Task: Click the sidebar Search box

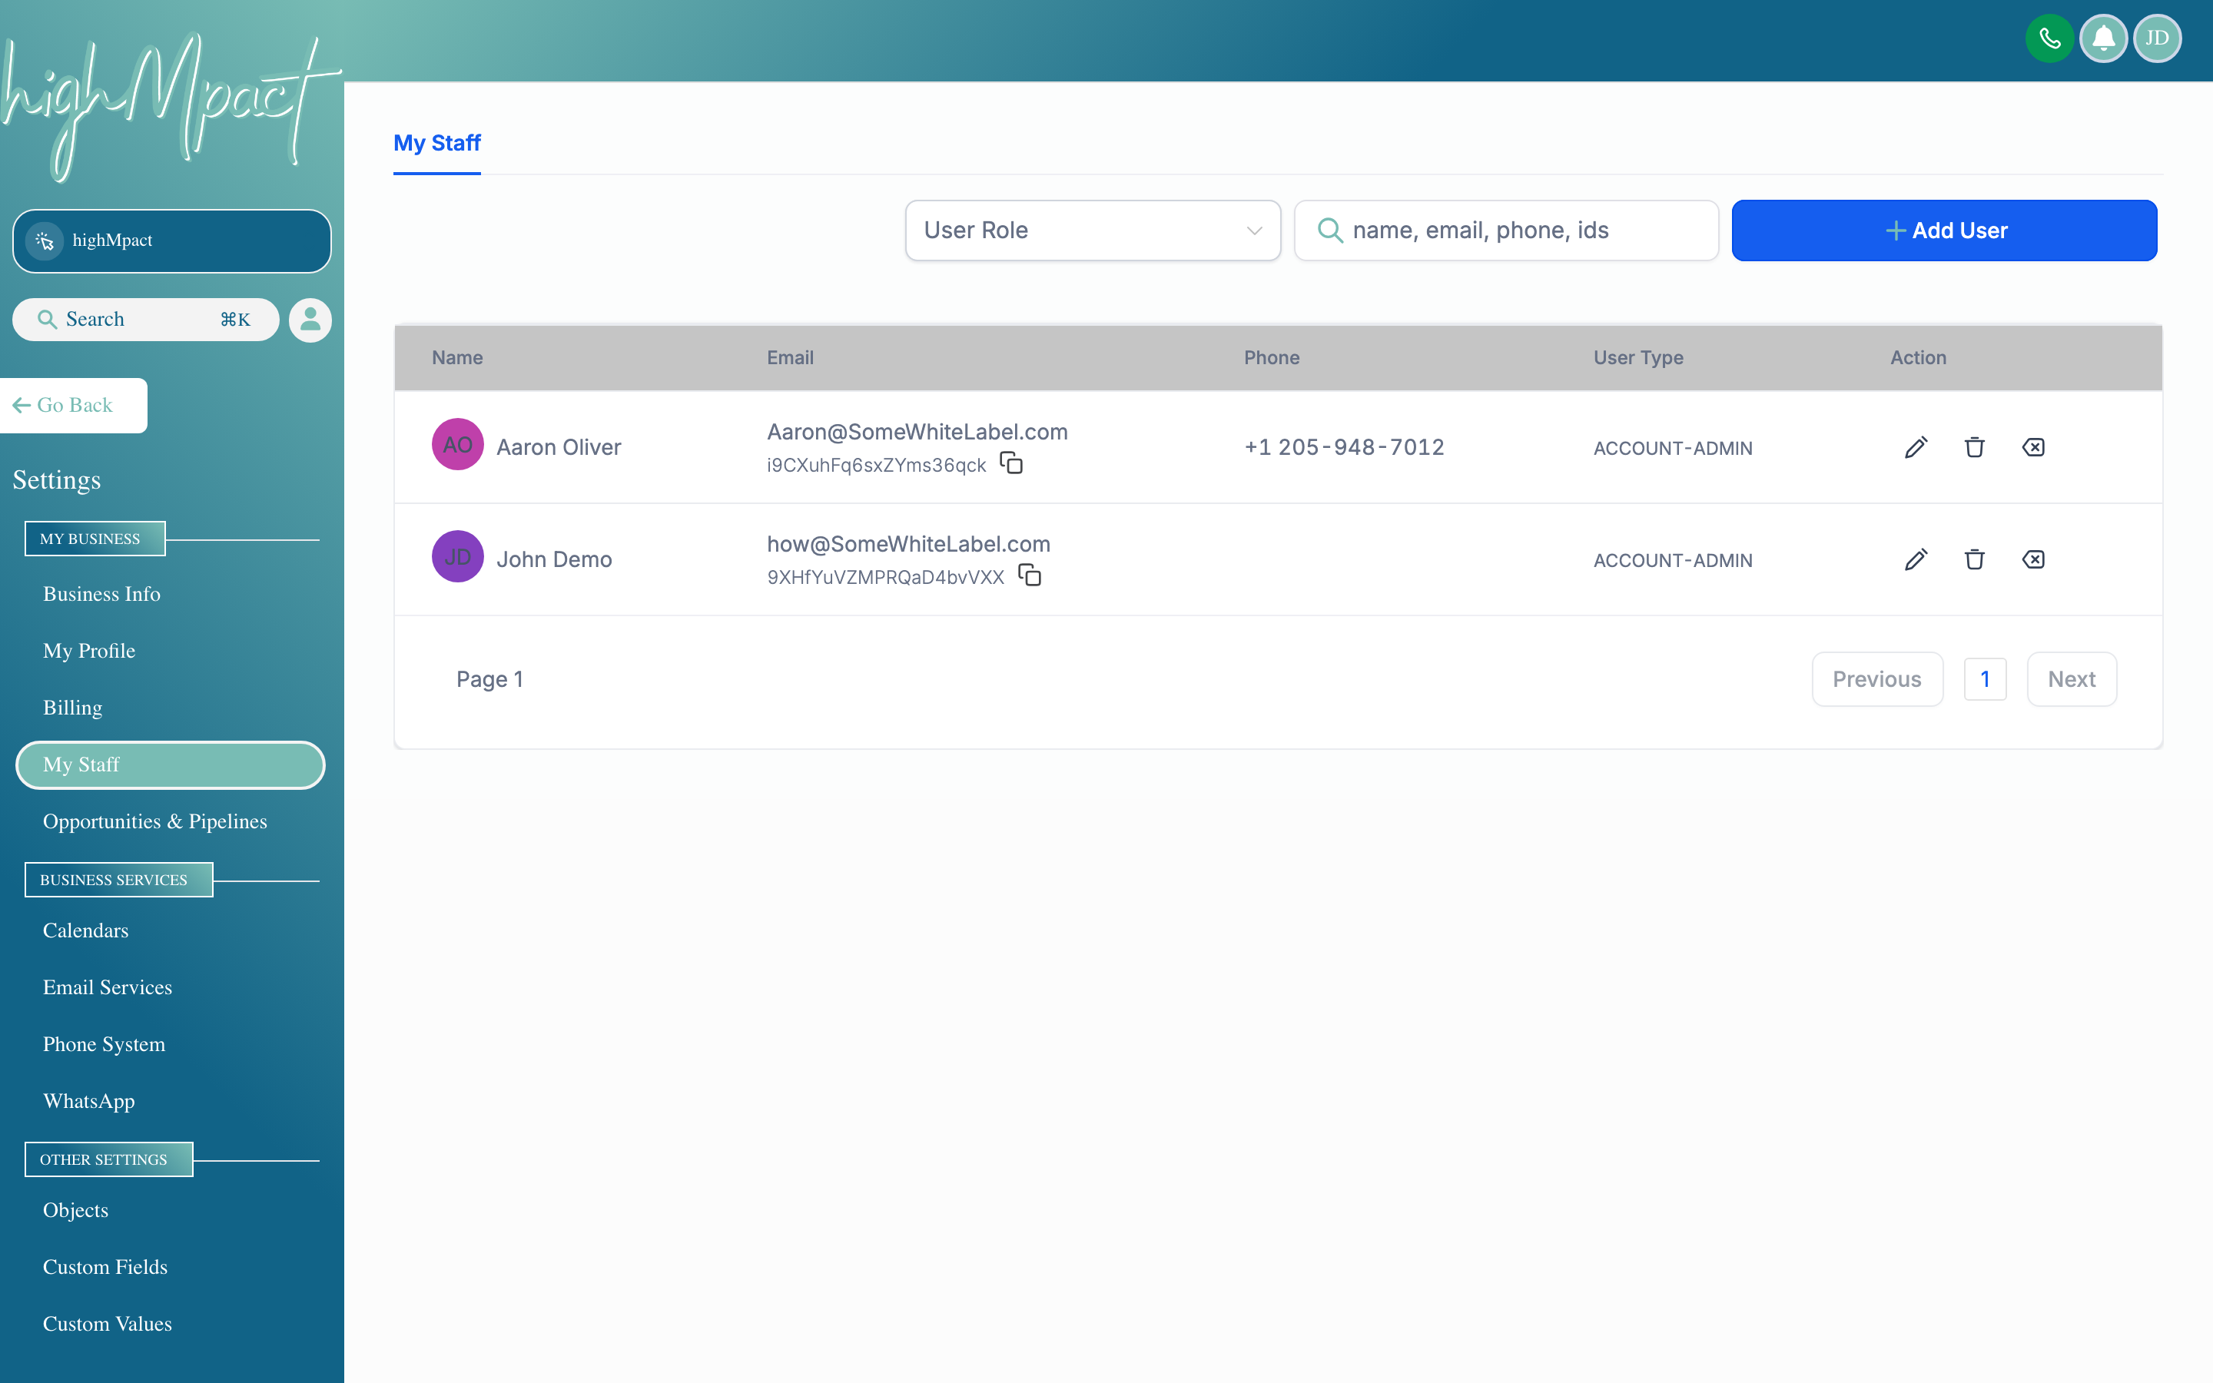Action: [x=146, y=319]
